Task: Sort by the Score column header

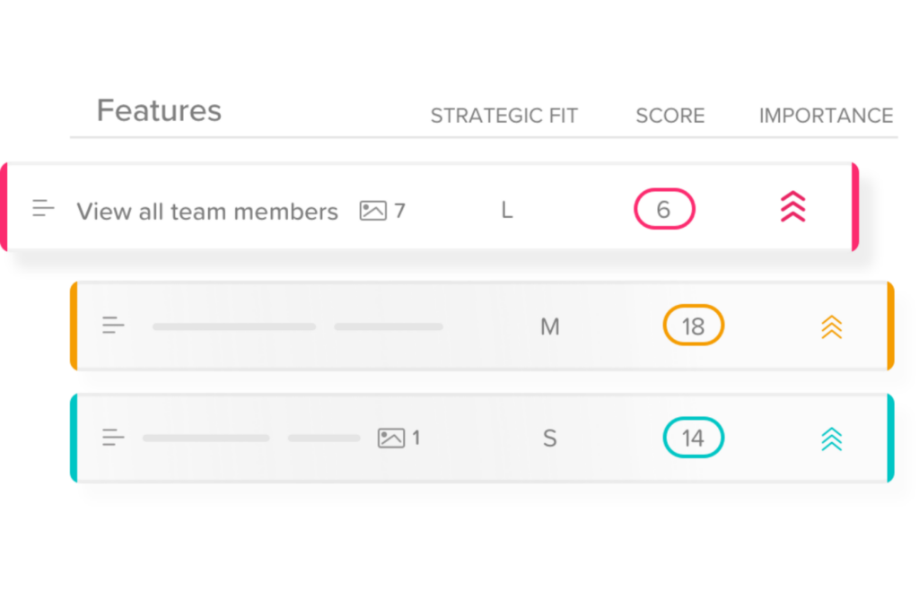Action: [x=670, y=116]
